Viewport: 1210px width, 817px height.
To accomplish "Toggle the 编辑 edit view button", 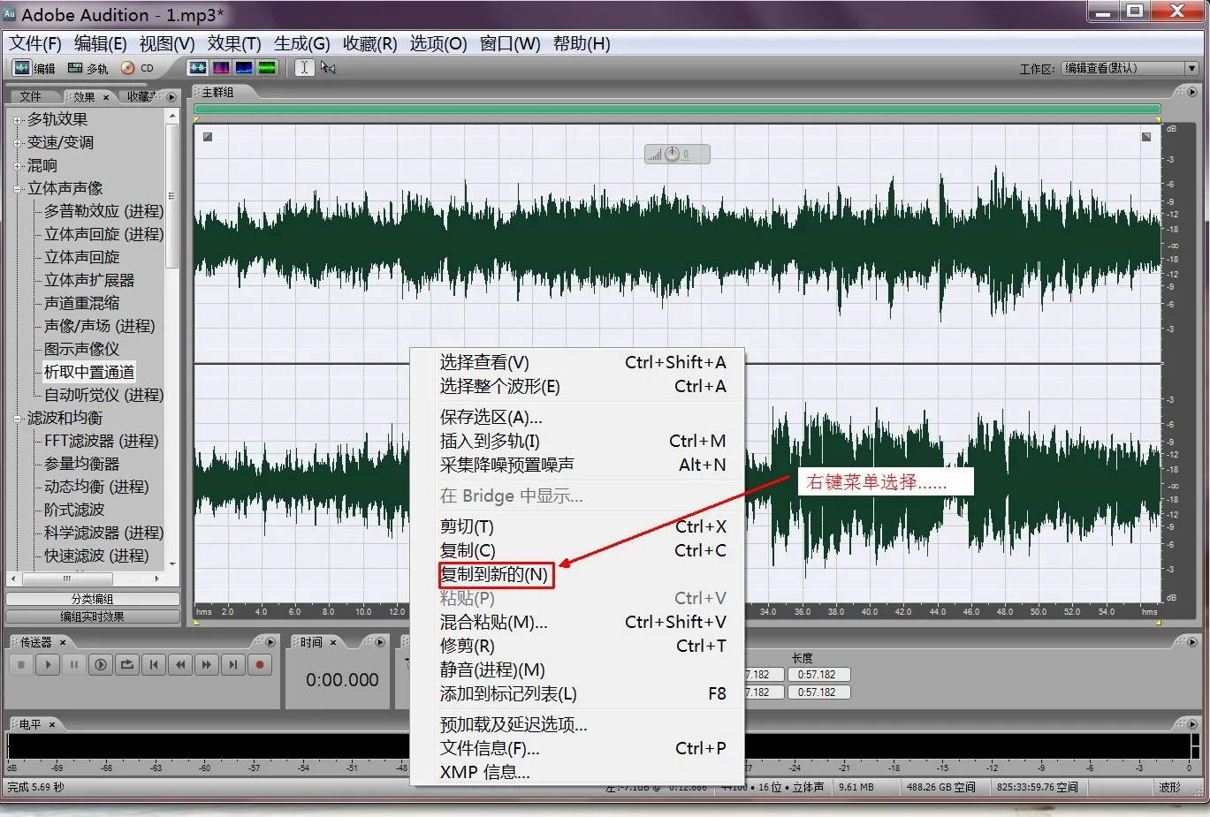I will pyautogui.click(x=34, y=68).
